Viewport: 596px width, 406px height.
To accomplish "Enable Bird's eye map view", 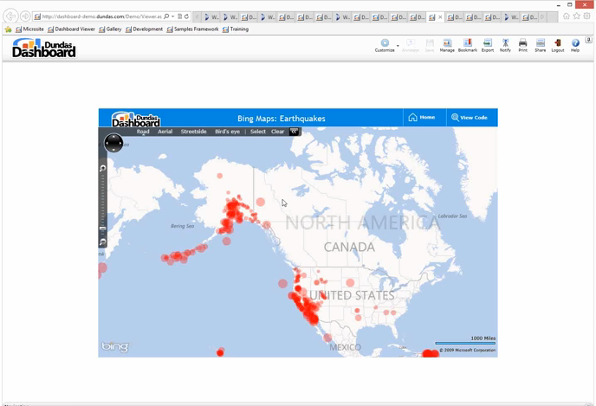I will click(x=227, y=132).
